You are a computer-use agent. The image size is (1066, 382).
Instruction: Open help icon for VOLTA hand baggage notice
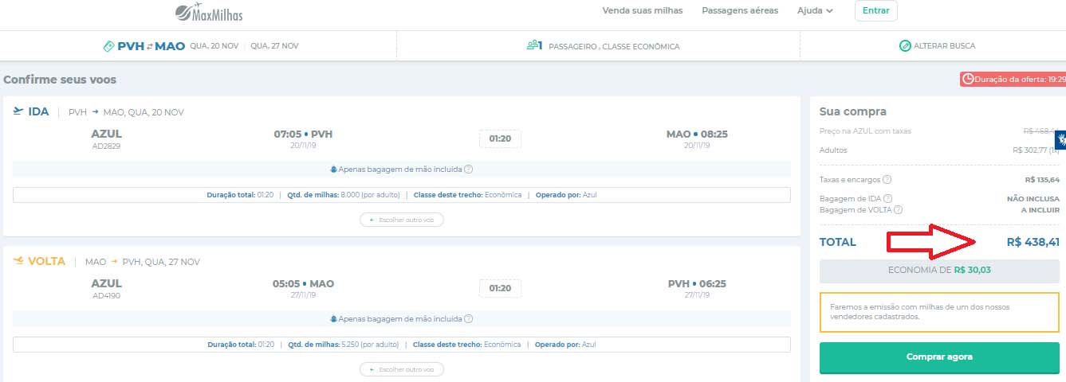coord(469,319)
